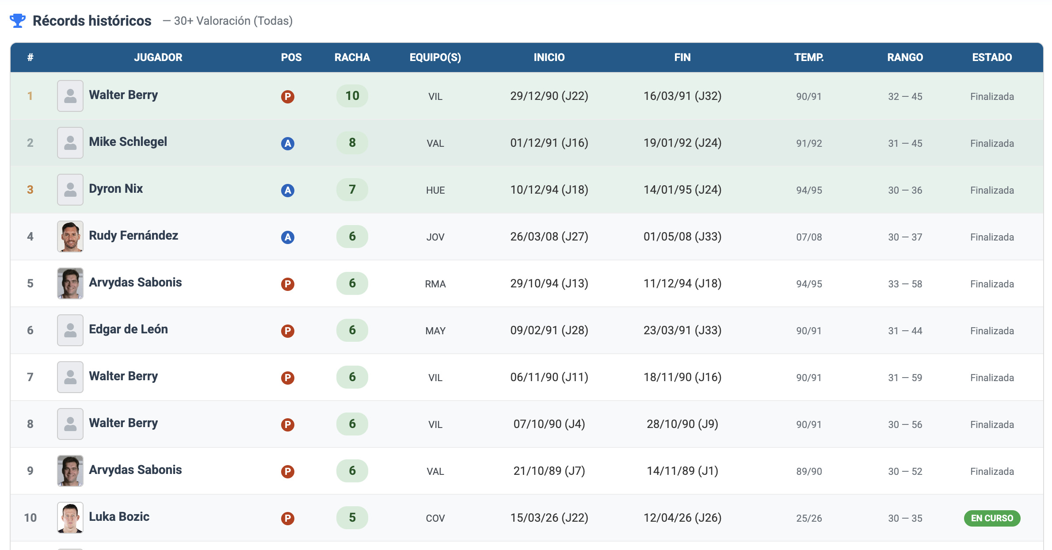Click Rudy Fernández's player photo
The image size is (1052, 550).
tap(70, 237)
